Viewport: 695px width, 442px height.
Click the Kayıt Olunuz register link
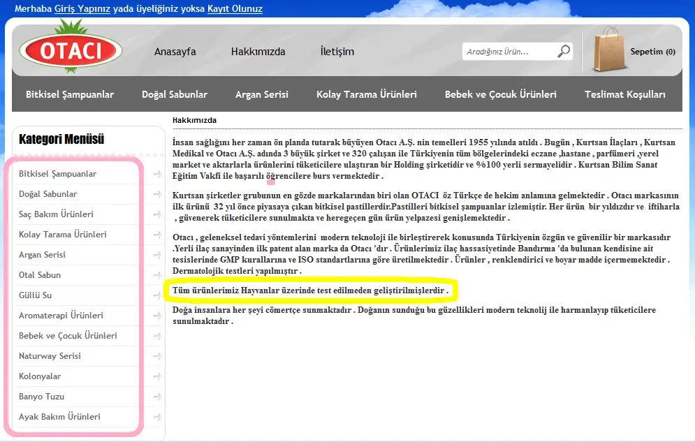click(235, 9)
